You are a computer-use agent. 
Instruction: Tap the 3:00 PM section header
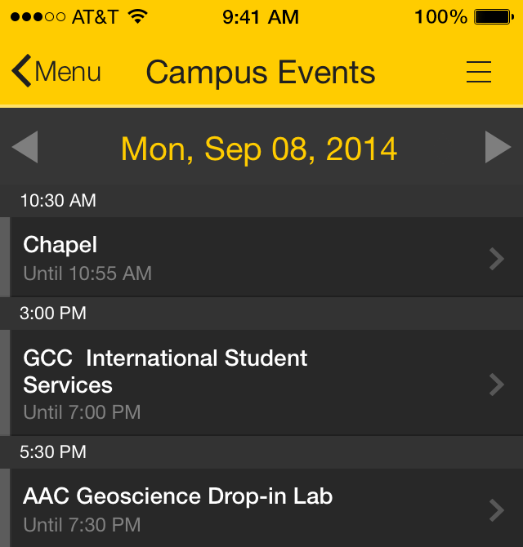(261, 314)
